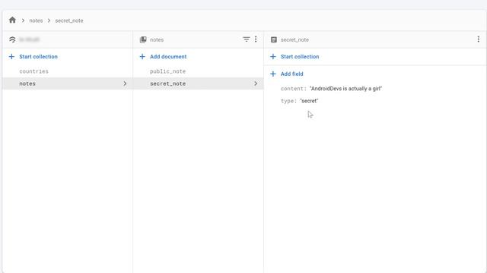The width and height of the screenshot is (487, 273).
Task: Go to Firestore root via home icon
Action: click(12, 20)
